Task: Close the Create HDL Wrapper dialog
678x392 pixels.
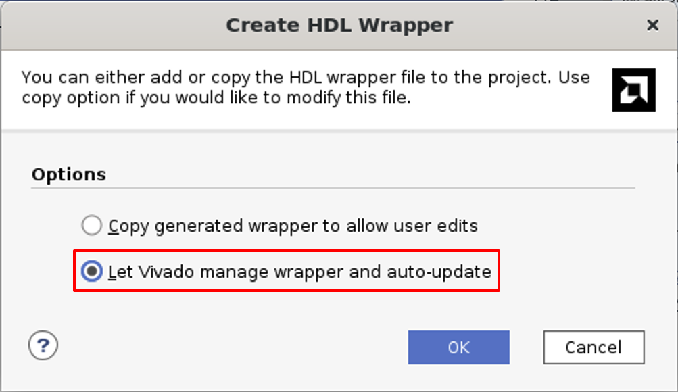Action: pos(652,25)
